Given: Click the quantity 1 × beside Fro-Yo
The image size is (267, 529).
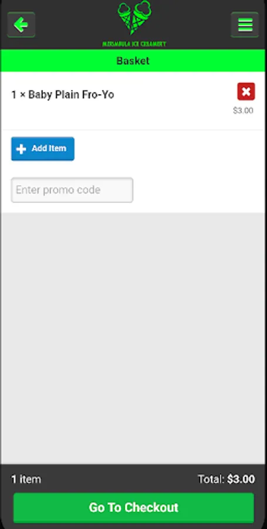Looking at the screenshot, I should pos(19,95).
